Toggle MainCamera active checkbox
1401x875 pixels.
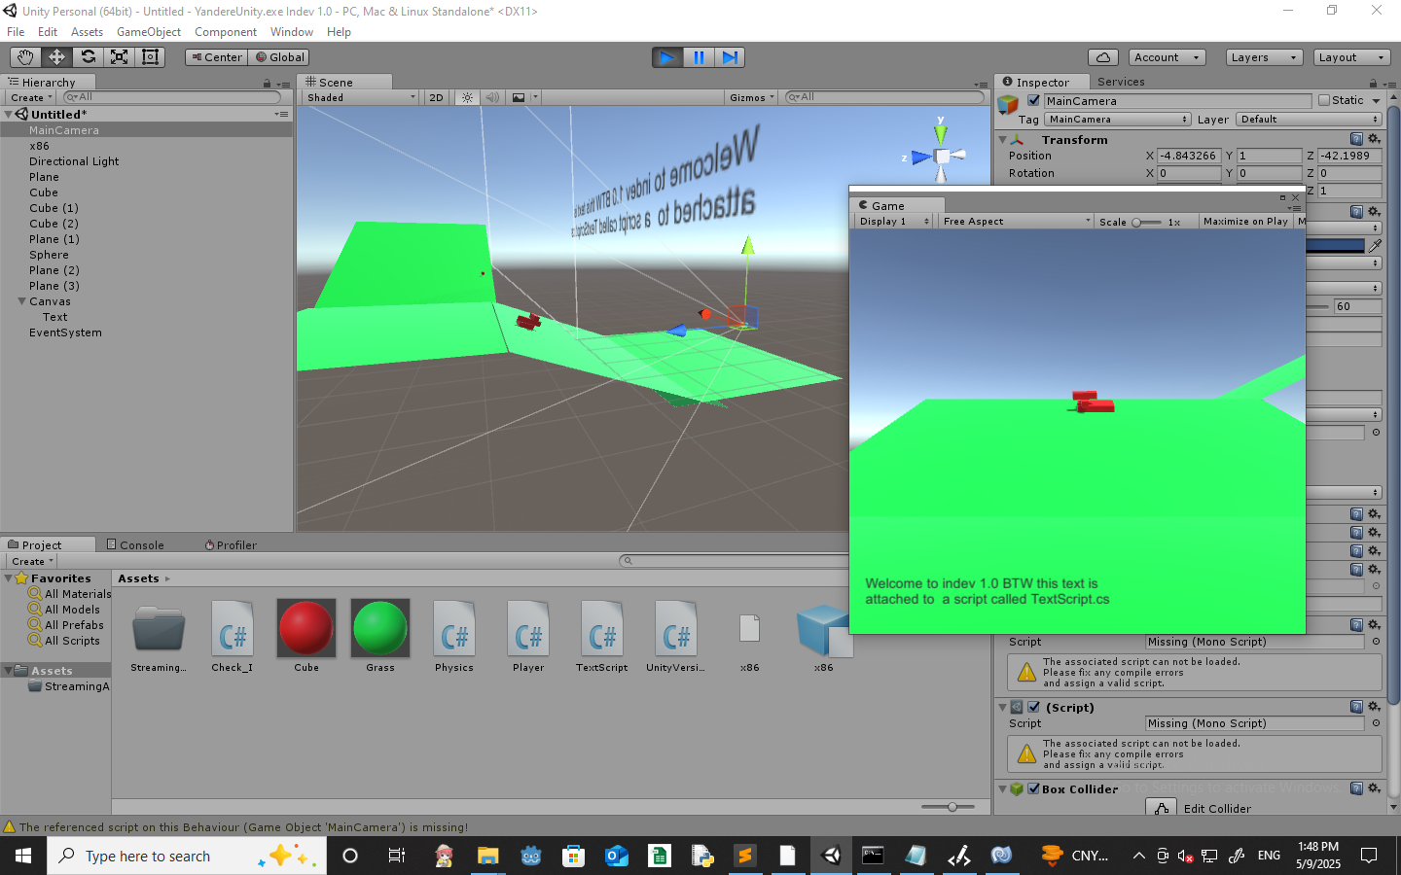point(1033,100)
